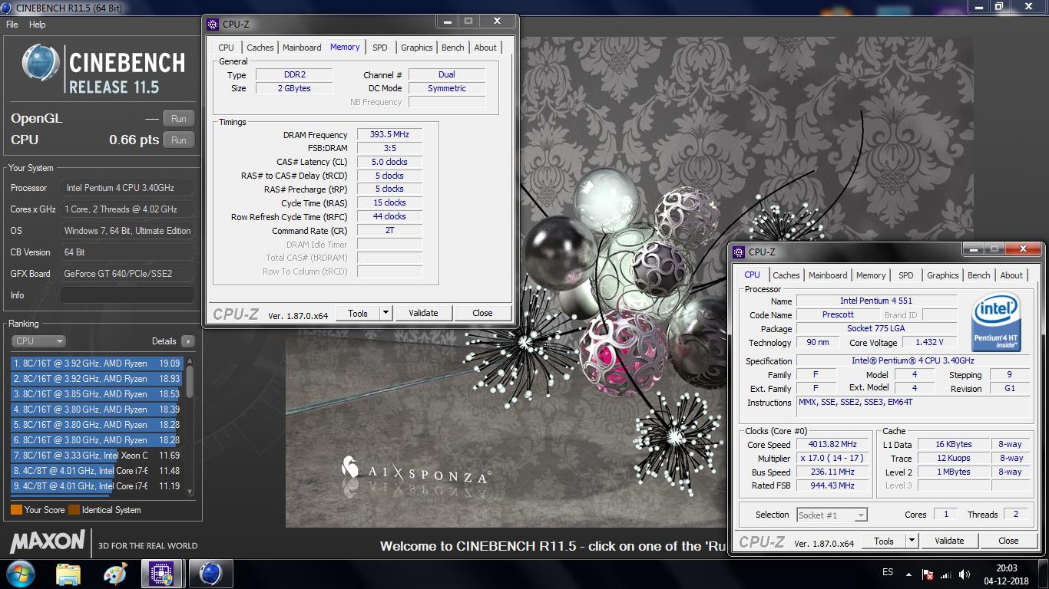Switch to Caches tab in memory CPU-Z window
The width and height of the screenshot is (1049, 589).
pyautogui.click(x=260, y=48)
